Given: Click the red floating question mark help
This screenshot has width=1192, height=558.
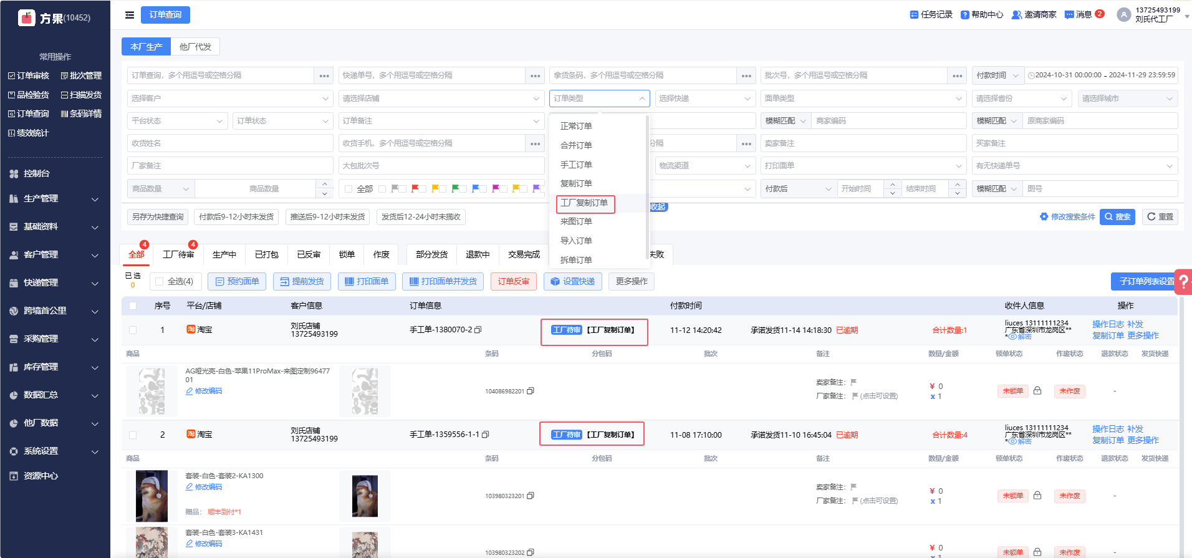Looking at the screenshot, I should (x=1183, y=282).
